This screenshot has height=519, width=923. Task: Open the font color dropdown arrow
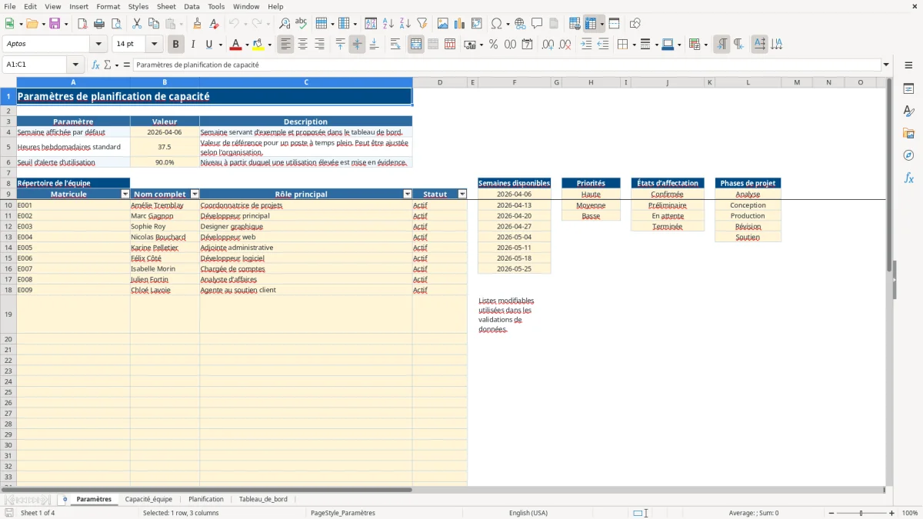click(246, 45)
